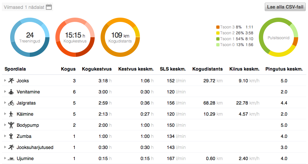The width and height of the screenshot is (308, 164).
Task: Expand the Ujumine row arrow
Action: 5,158
